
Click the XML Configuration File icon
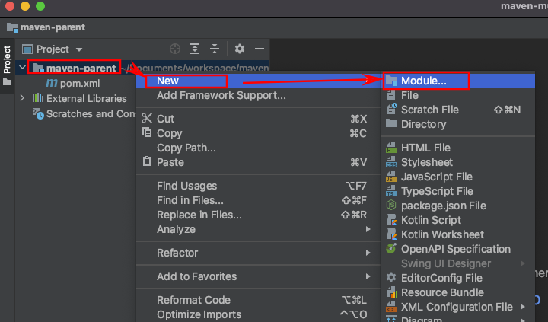point(391,307)
